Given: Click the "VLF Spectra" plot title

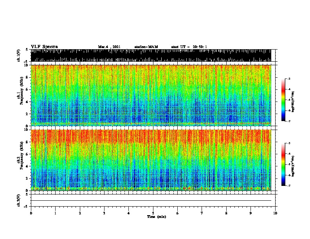Looking at the screenshot, I should tap(44, 47).
